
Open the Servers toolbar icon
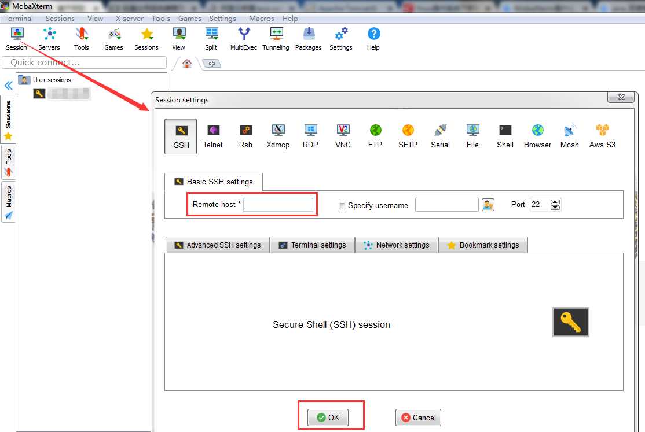click(49, 39)
